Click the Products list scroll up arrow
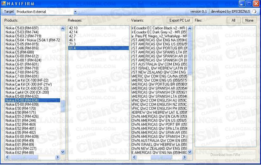The width and height of the screenshot is (261, 165). (x=63, y=29)
